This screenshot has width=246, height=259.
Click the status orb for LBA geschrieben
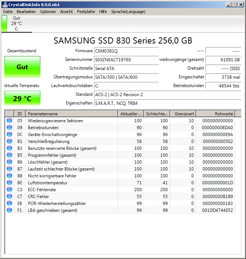tap(9, 210)
